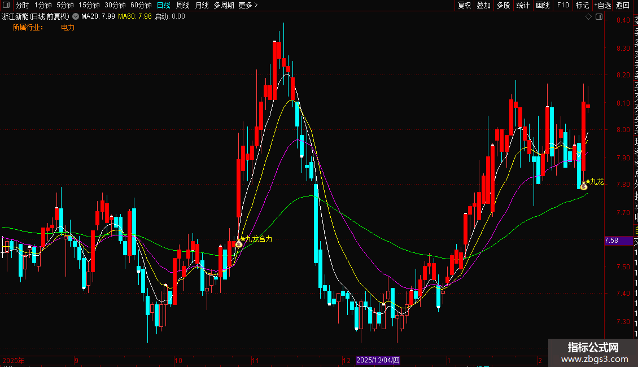The image size is (638, 367).
Task: Add stock via +自选 button
Action: click(x=602, y=5)
